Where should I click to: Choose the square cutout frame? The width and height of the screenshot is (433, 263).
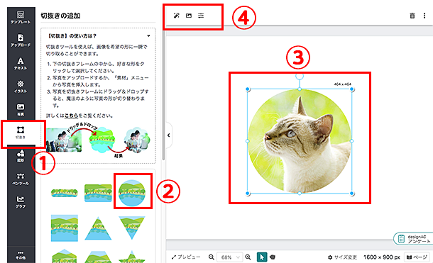click(65, 228)
